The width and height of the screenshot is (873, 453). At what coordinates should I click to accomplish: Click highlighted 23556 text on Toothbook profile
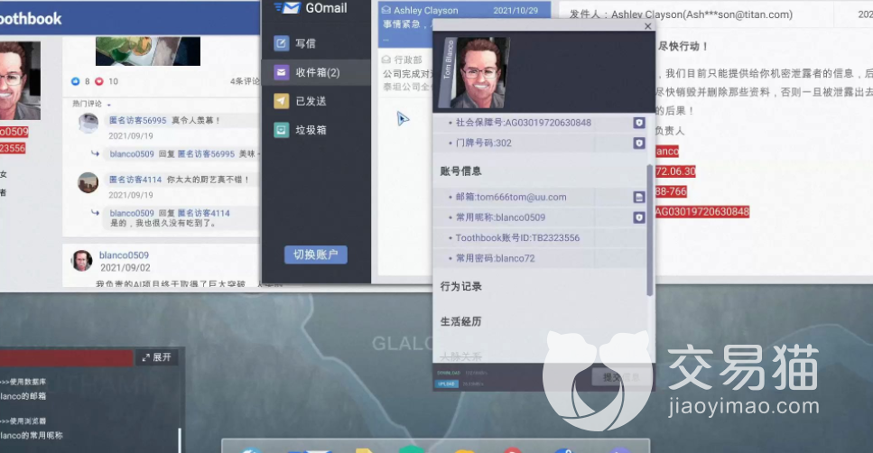[13, 149]
